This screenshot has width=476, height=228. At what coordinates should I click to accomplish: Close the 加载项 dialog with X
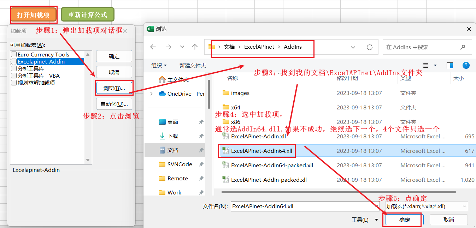124,31
